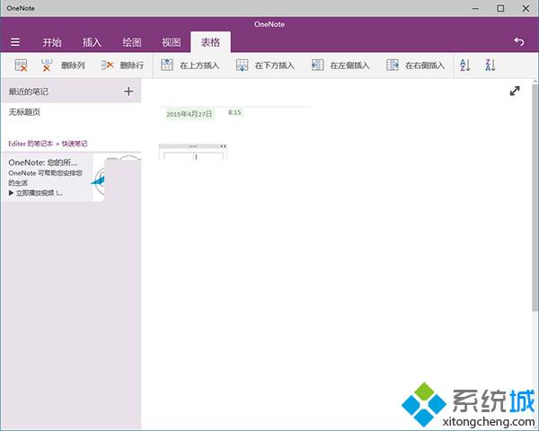Click the left empty table cell

pos(179,157)
